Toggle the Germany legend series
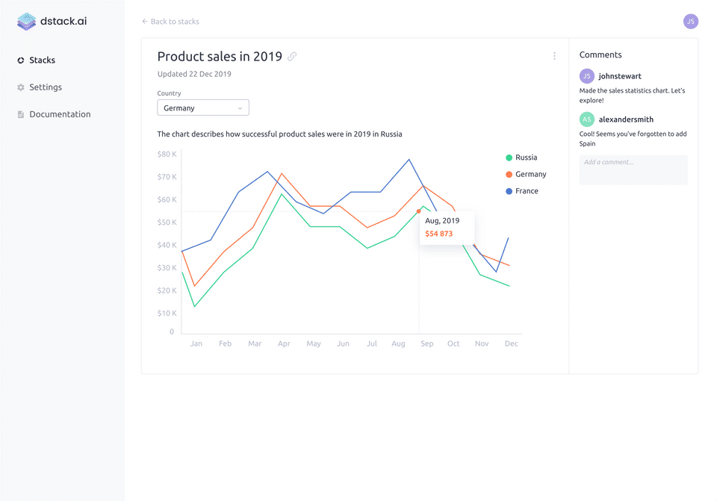 coord(526,175)
